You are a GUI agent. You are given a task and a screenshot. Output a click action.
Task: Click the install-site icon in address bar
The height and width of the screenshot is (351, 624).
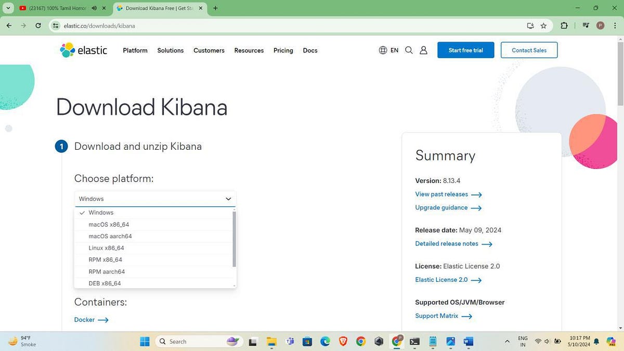click(x=529, y=25)
